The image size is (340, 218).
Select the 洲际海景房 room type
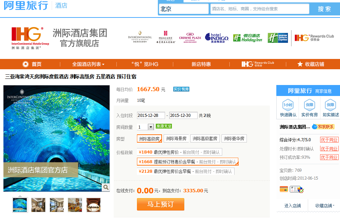pyautogui.click(x=176, y=138)
